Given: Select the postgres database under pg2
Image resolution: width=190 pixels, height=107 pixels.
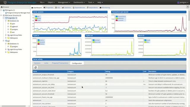Looking at the screenshot, I should pos(15,47).
